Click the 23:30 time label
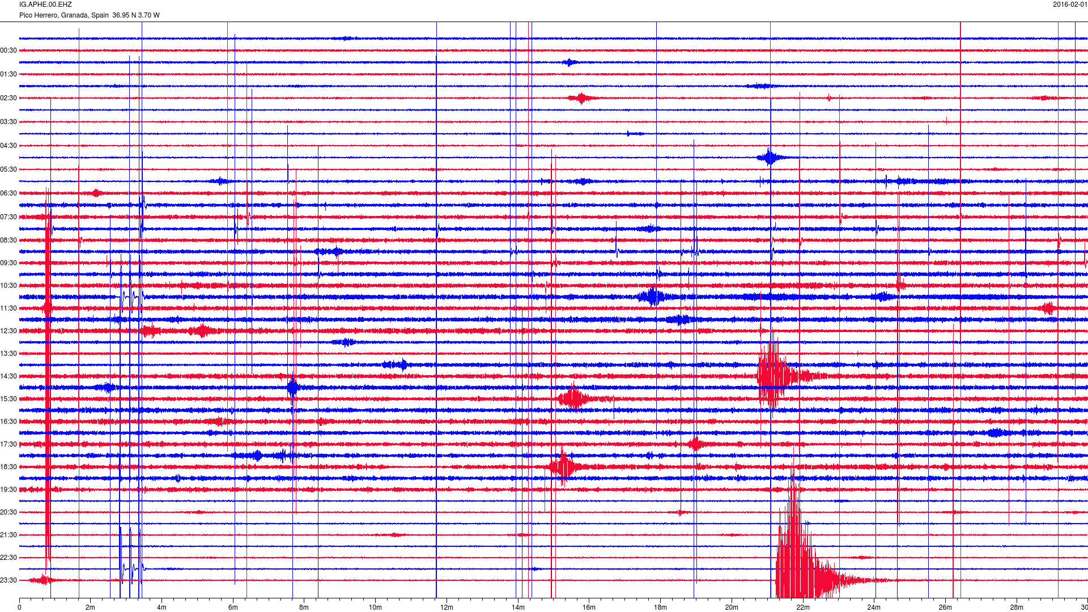The width and height of the screenshot is (1088, 612). 8,580
